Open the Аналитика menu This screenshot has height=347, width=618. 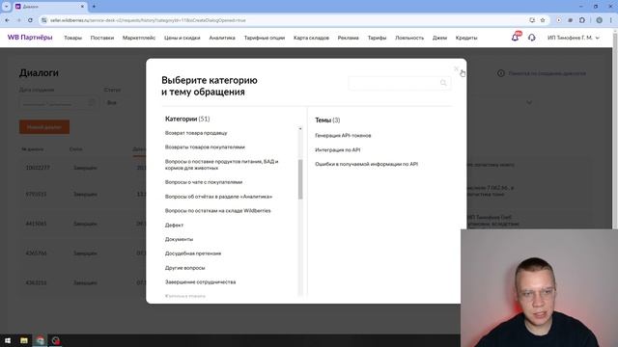[222, 38]
